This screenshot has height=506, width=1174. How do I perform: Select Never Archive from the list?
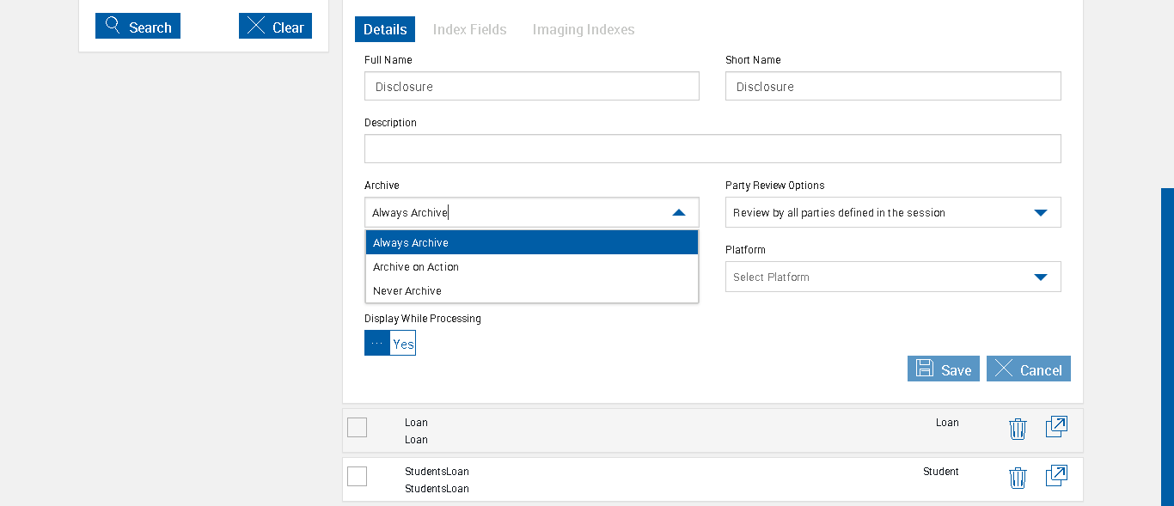click(x=407, y=291)
